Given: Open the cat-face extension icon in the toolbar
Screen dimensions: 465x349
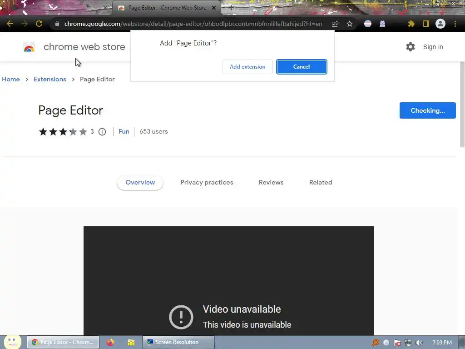Looking at the screenshot, I should click(382, 24).
